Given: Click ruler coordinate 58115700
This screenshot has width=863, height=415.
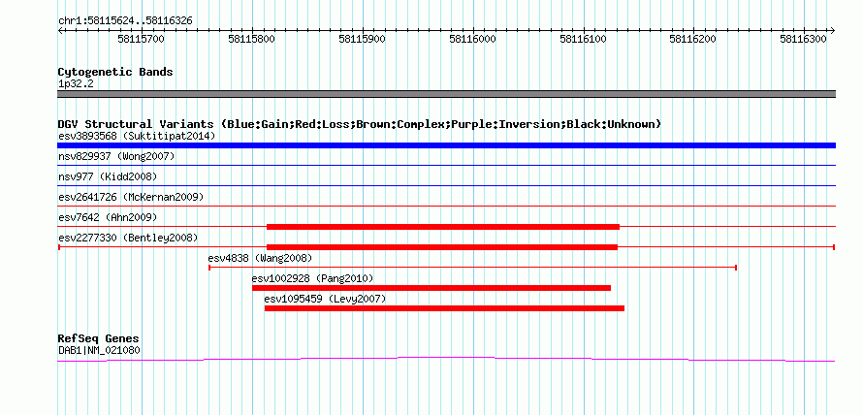Looking at the screenshot, I should [x=142, y=39].
